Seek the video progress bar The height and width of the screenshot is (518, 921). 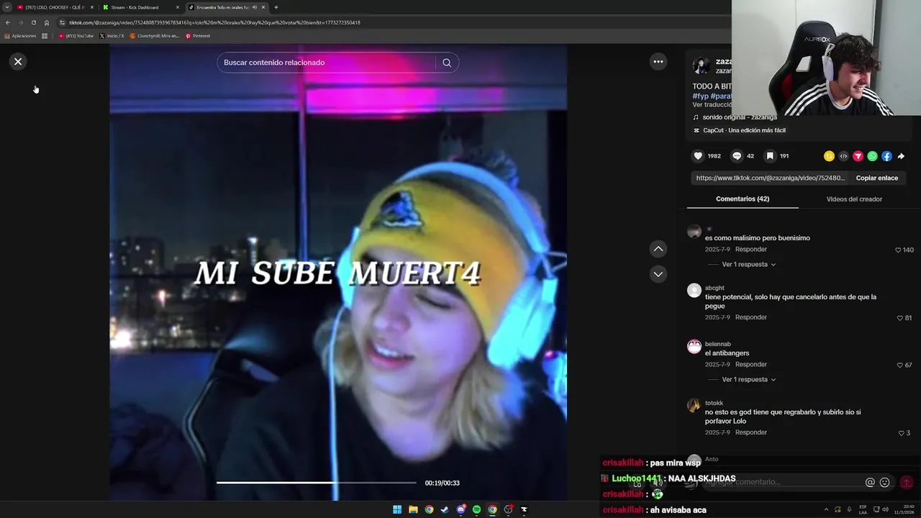click(317, 483)
